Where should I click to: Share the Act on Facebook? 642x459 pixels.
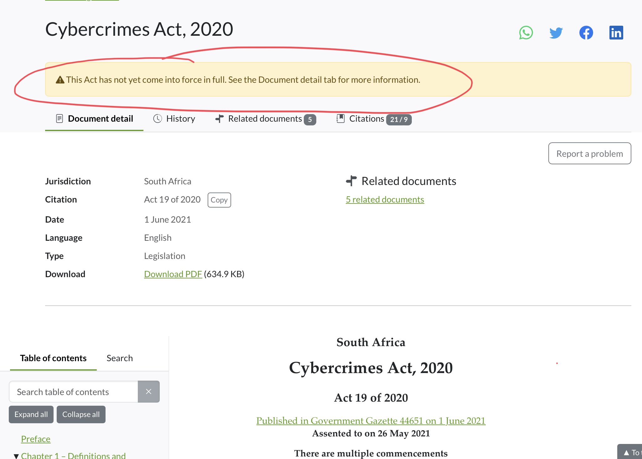[586, 33]
